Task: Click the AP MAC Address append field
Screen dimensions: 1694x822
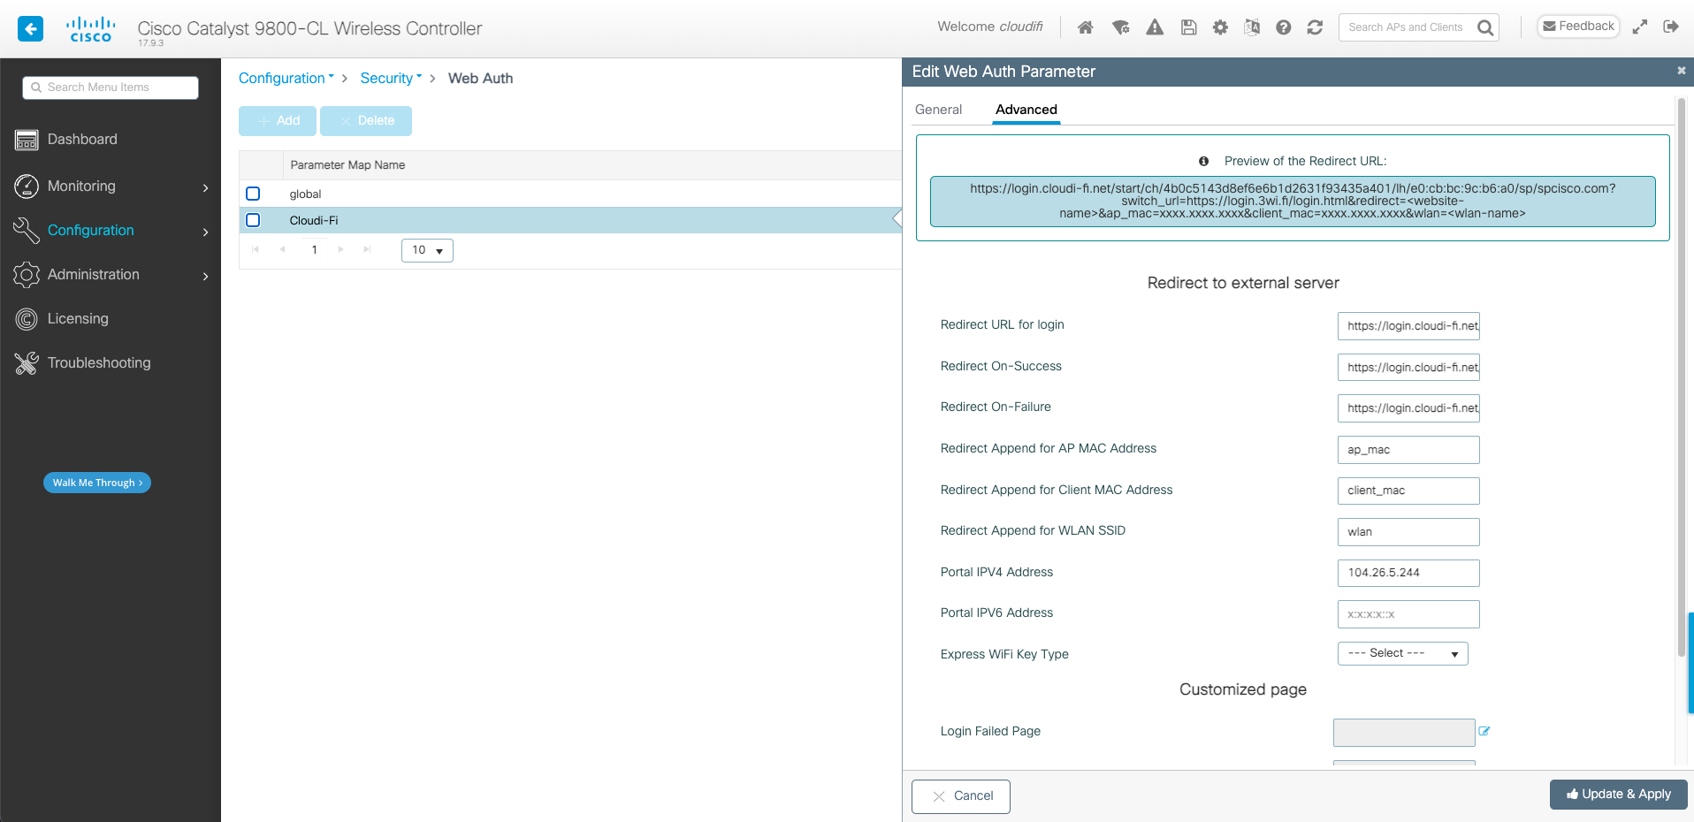Action: pyautogui.click(x=1408, y=450)
